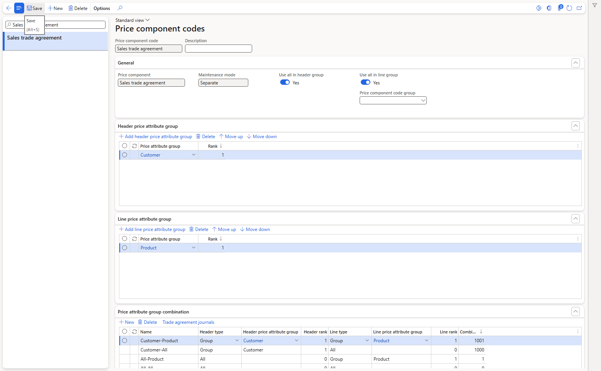Click Move down in line group
Viewport: 601px width, 371px height.
[255, 229]
